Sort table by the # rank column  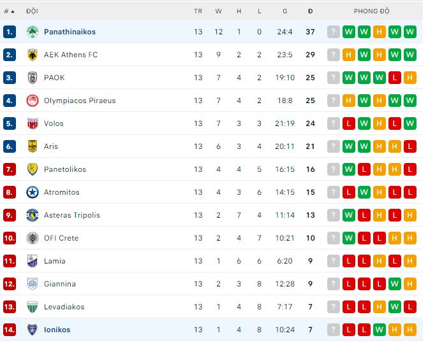point(9,11)
